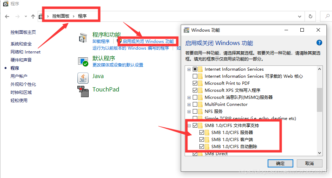332x178 pixels.
Task: Open address bar history dropdown
Action: point(300,16)
